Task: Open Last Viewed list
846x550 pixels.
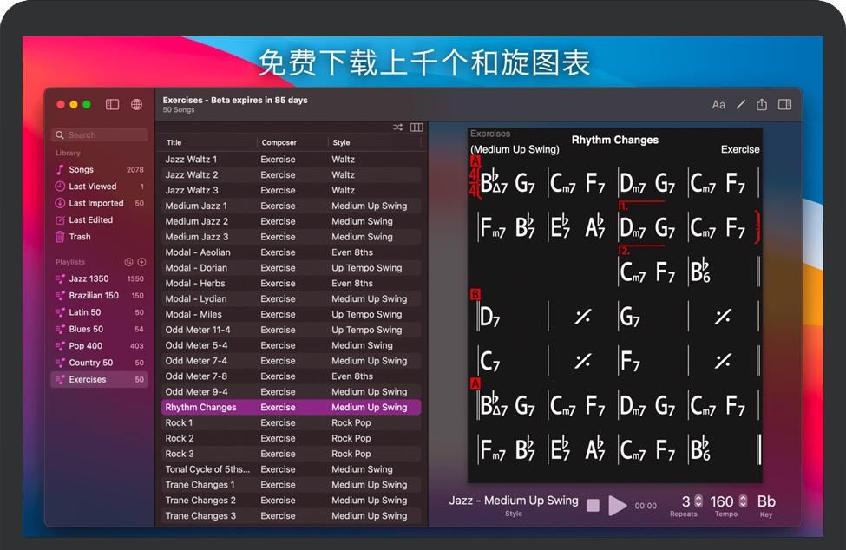Action: click(x=99, y=186)
